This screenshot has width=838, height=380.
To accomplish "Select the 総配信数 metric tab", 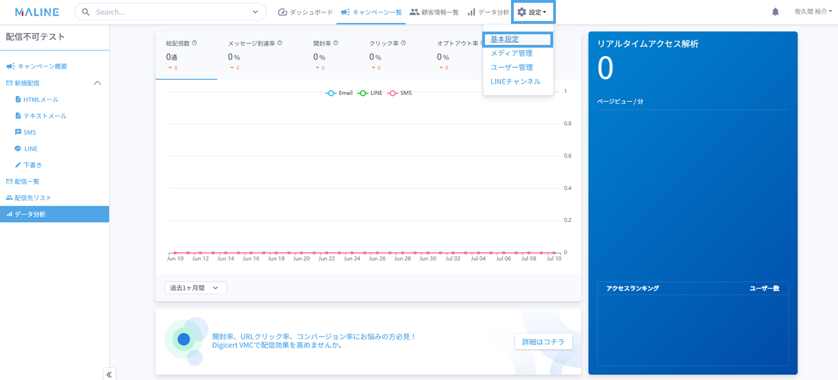I will point(186,55).
